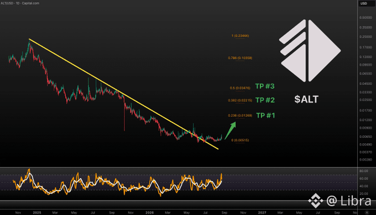This screenshot has height=215, width=376.
Task: Click the TP #2 target label
Action: [x=265, y=100]
